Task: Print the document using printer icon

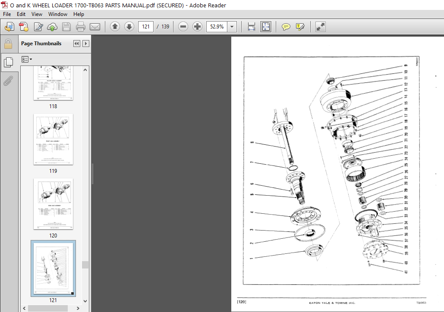Action: tap(81, 27)
